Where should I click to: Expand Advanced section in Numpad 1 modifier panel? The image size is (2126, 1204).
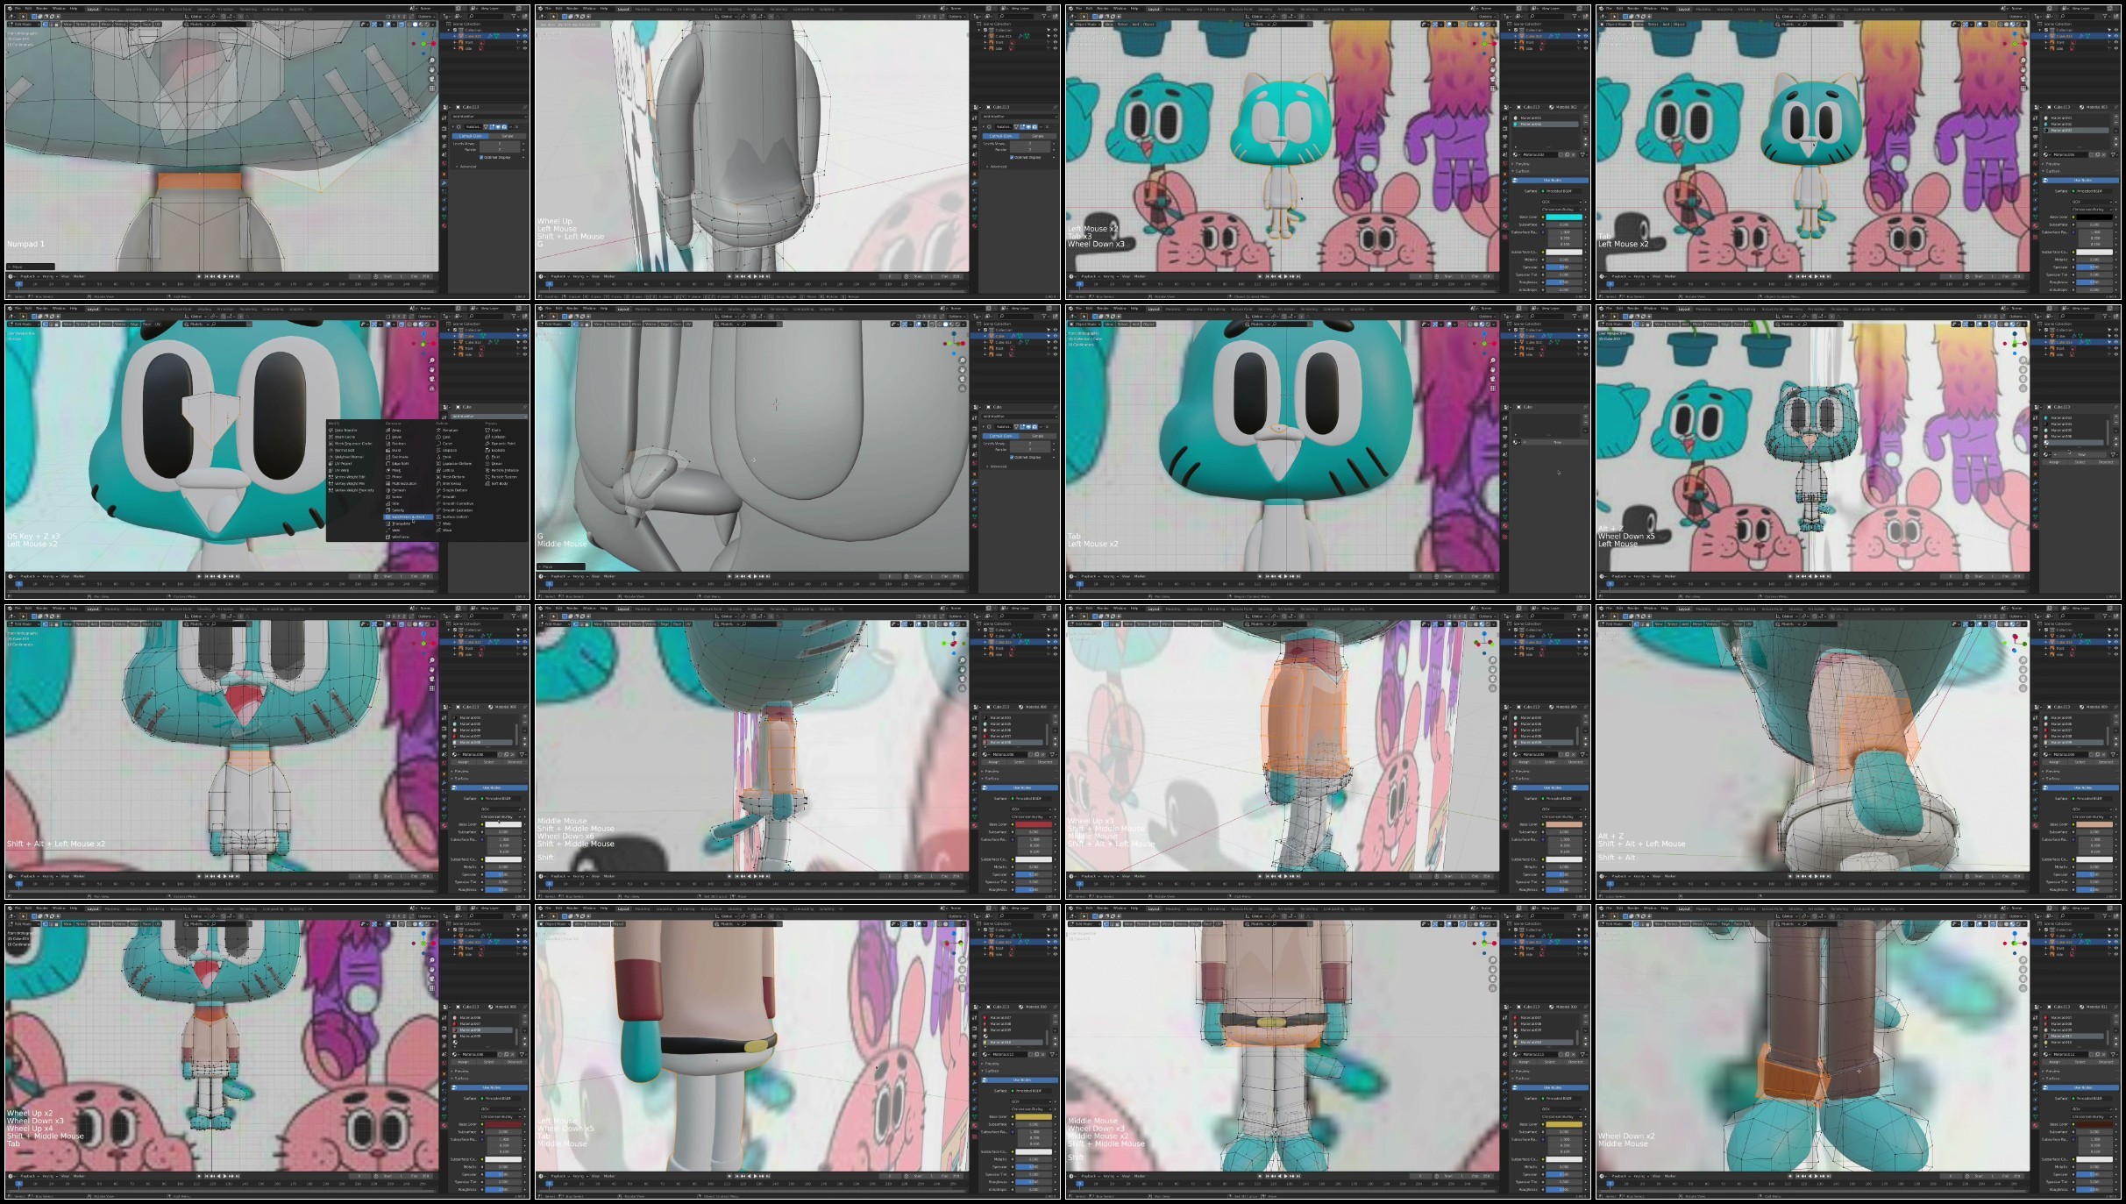466,167
